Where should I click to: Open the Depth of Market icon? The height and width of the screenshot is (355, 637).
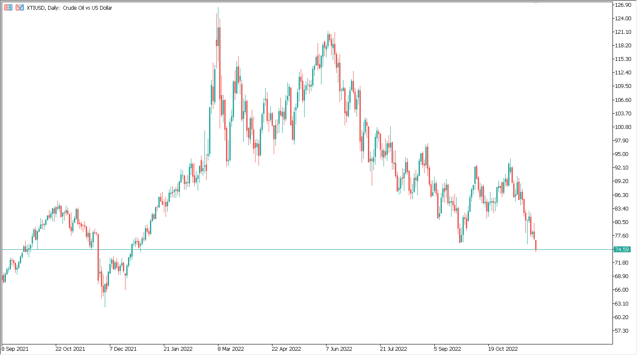click(8, 8)
